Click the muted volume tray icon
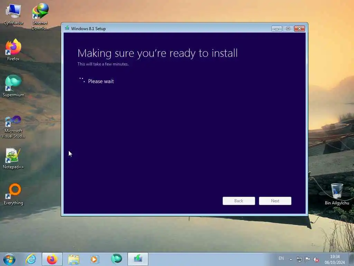354x266 pixels. point(316,259)
